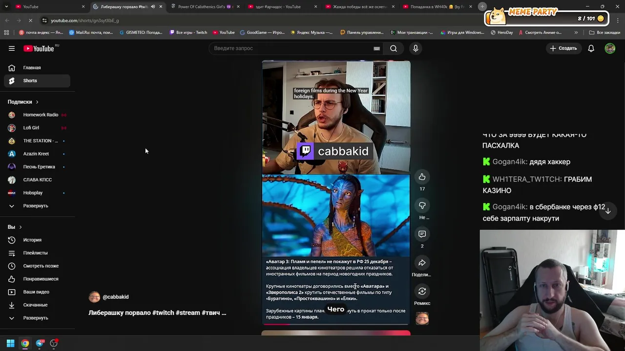The image size is (625, 351).
Task: Open Windows Start menu
Action: pos(10,343)
